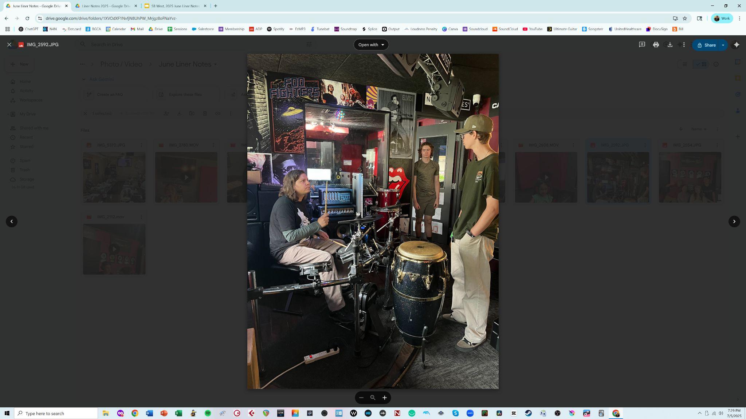The width and height of the screenshot is (746, 419).
Task: Click the Share button
Action: coord(706,45)
